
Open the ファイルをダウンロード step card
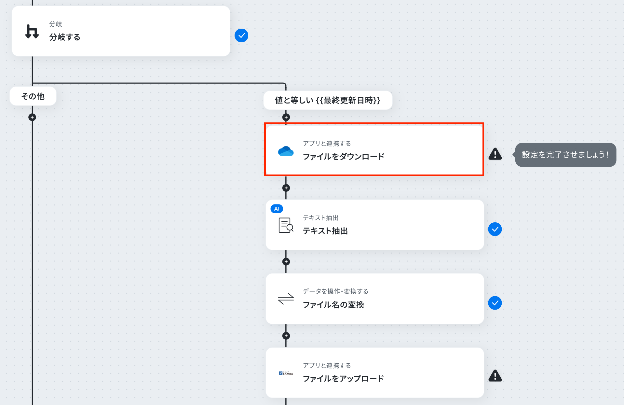click(374, 149)
